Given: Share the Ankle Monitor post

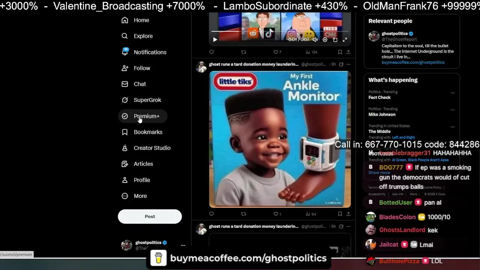Looking at the screenshot, I should [348, 214].
